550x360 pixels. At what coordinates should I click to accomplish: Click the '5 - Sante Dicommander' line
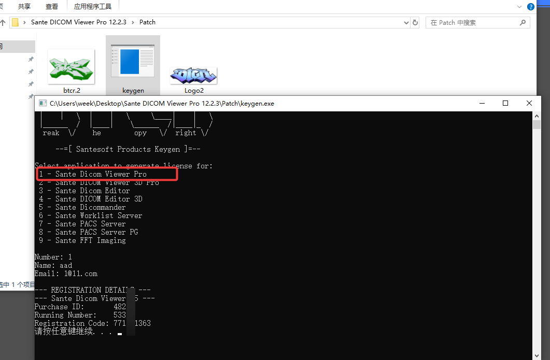click(82, 207)
